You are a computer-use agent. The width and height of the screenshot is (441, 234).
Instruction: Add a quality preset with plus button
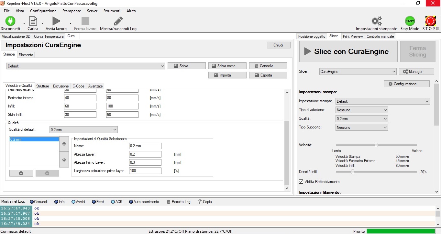pos(21,173)
